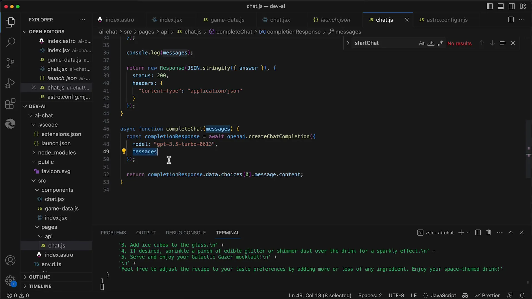Screen dimensions: 532x299
Task: Close the chat.js editor tab
Action: tap(407, 20)
